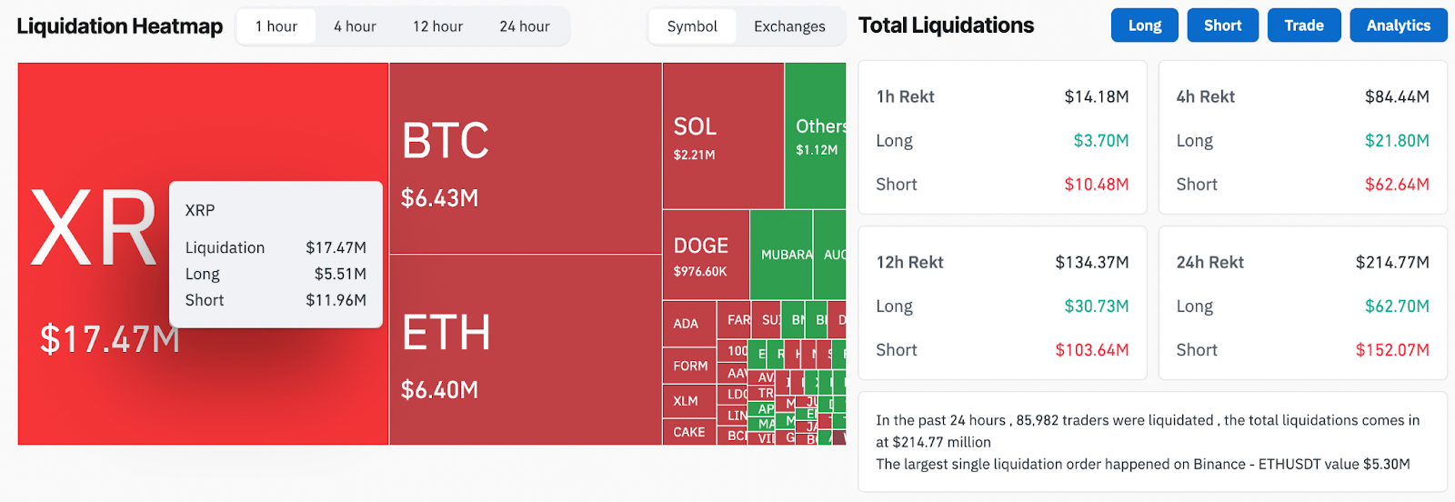Click the green MUBARAK tile
The height and width of the screenshot is (502, 1455).
tap(781, 255)
